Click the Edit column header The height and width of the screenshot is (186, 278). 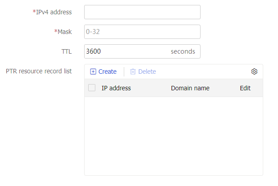click(x=245, y=88)
